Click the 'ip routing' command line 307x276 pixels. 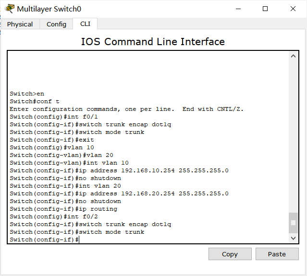coord(63,209)
